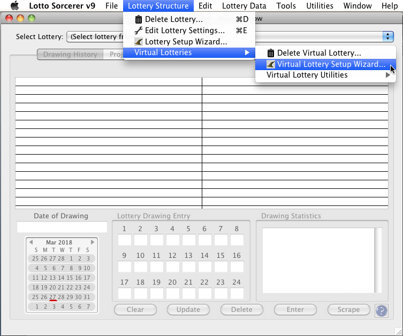Click the blue help question mark icon
The image size is (403, 336).
(382, 311)
